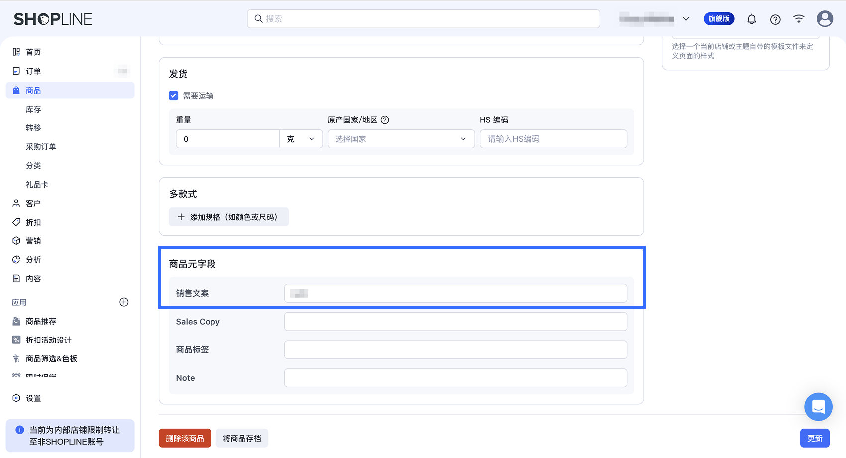The width and height of the screenshot is (846, 458).
Task: Open the help question mark icon
Action: 775,19
